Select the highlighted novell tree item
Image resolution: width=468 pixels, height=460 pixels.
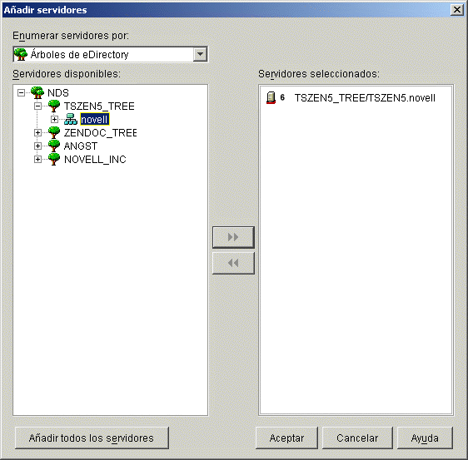point(95,119)
